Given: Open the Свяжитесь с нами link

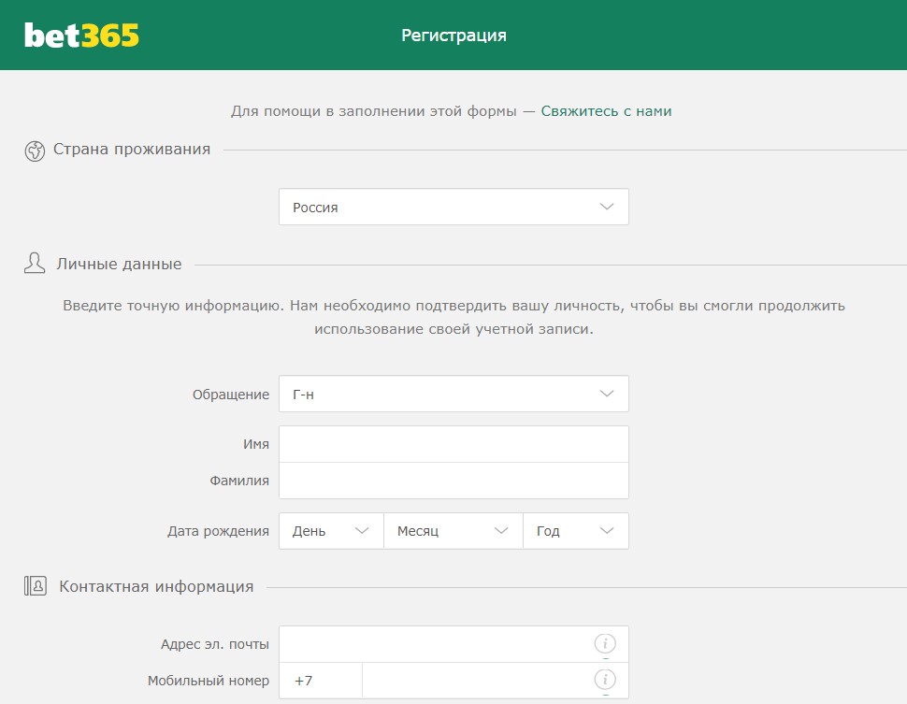Looking at the screenshot, I should (606, 110).
